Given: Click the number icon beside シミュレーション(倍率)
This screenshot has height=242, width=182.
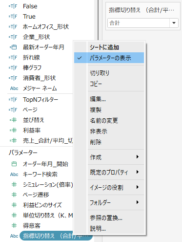Looking at the screenshot, I should click(x=14, y=185).
